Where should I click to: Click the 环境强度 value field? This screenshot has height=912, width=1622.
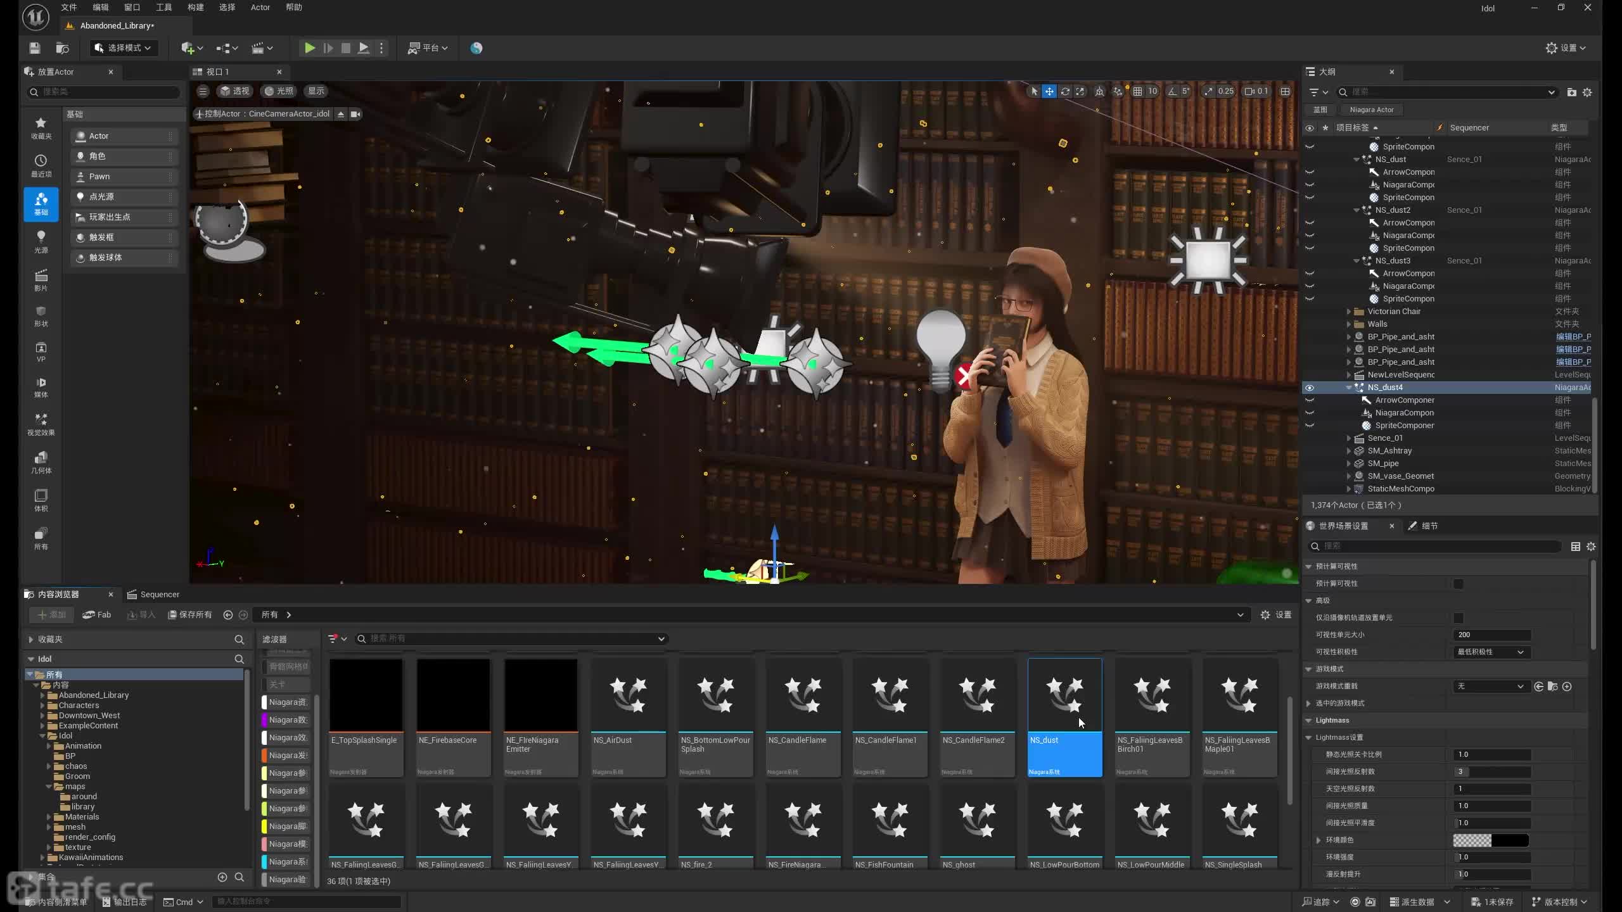[x=1491, y=857]
